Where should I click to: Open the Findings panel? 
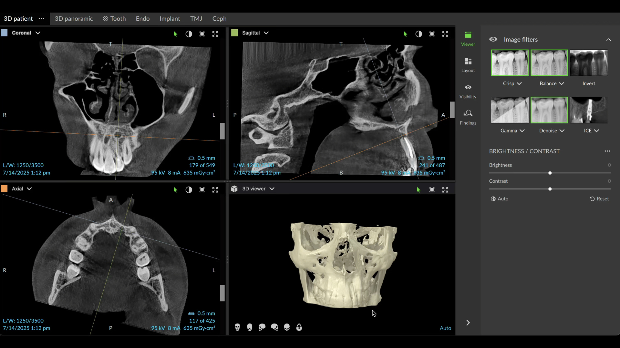(x=468, y=117)
